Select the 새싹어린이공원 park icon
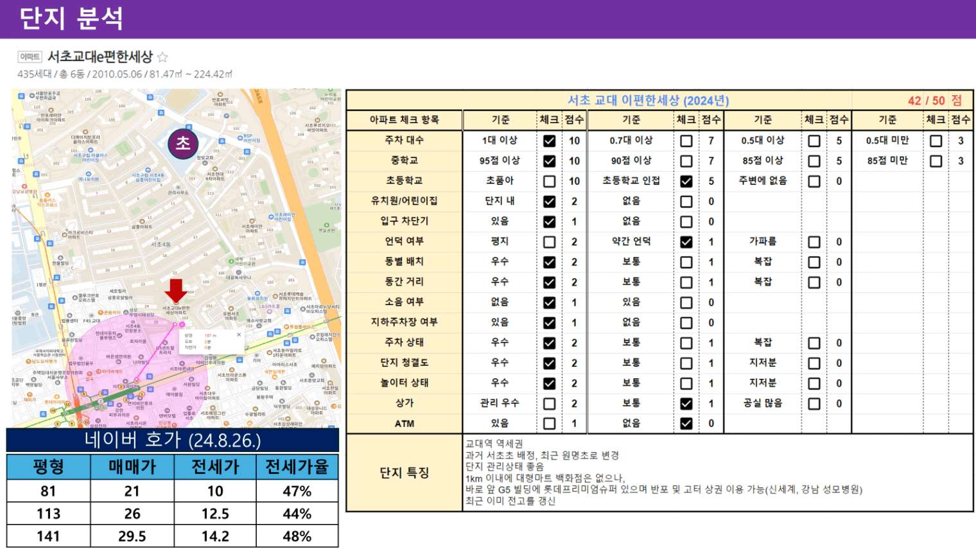 tap(231, 261)
